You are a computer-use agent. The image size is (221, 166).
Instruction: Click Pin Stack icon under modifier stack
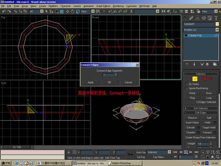tap(187, 65)
